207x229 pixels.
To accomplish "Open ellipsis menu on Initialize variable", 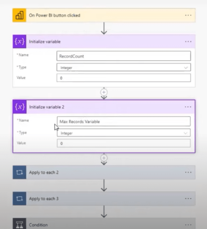I will (188, 42).
